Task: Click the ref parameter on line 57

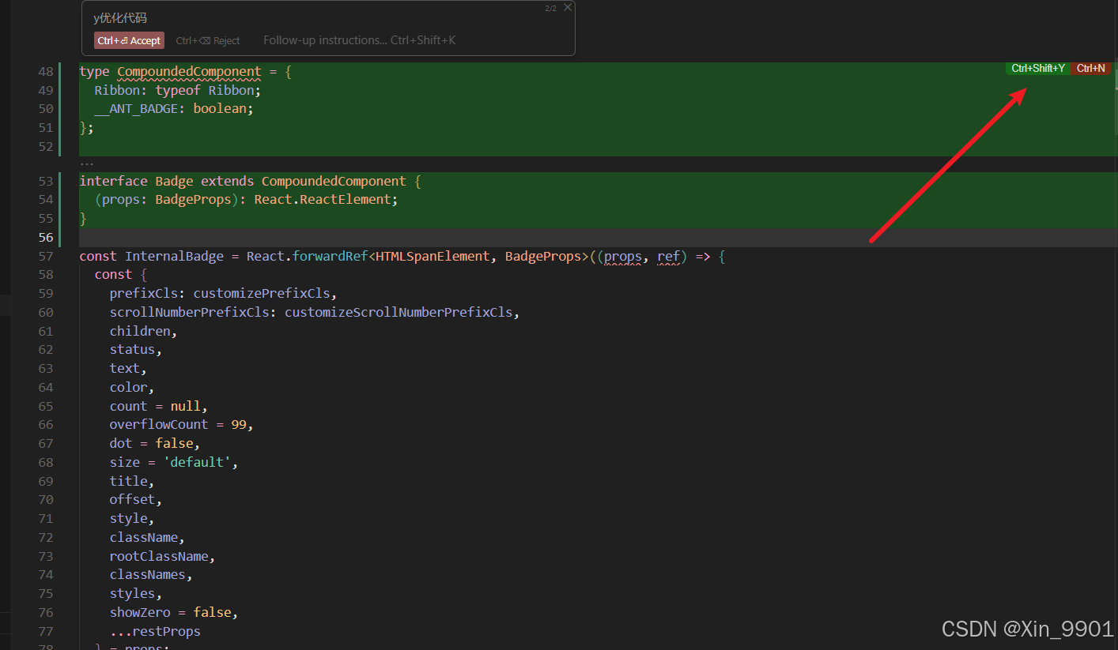Action: coord(668,256)
